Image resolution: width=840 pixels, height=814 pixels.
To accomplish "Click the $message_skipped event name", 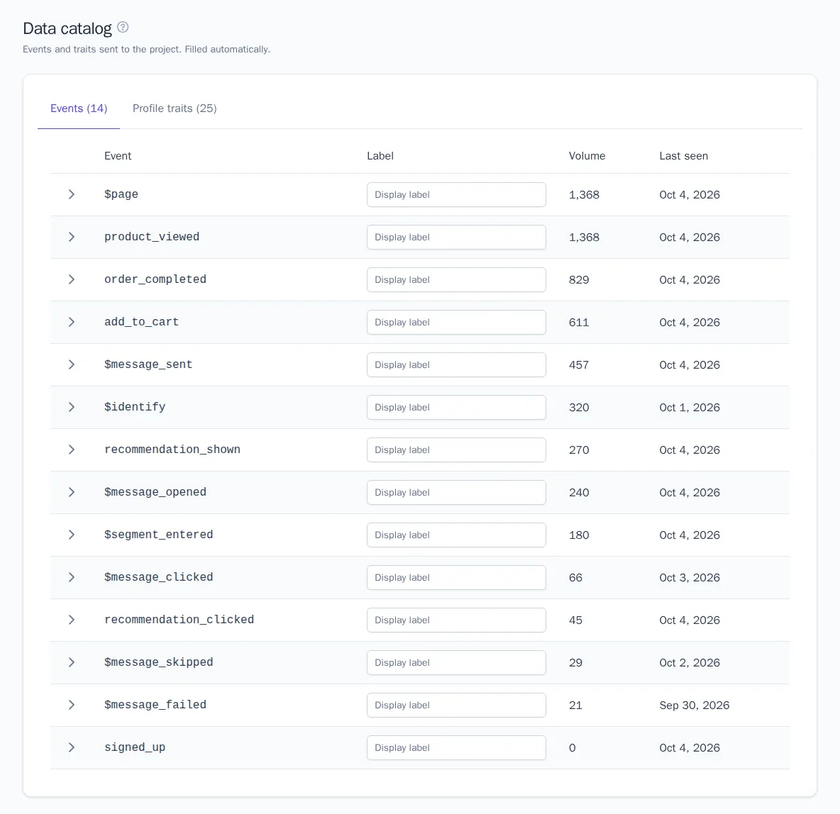I will tap(159, 662).
